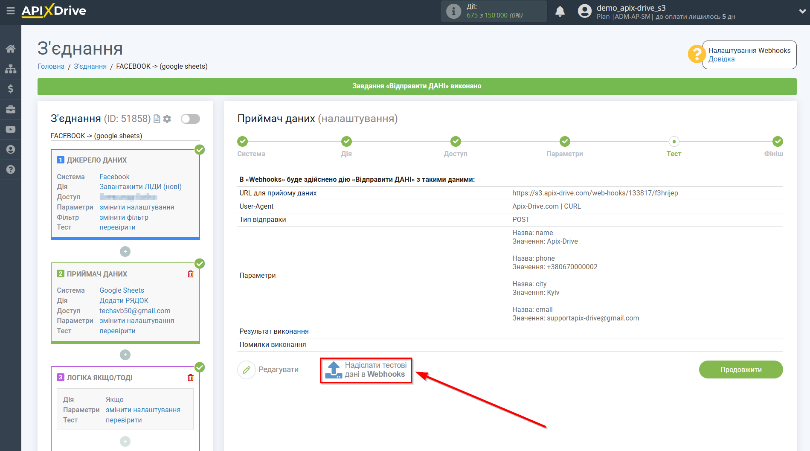The image size is (810, 451).
Task: Click the Редагувати pencil icon
Action: (x=247, y=370)
